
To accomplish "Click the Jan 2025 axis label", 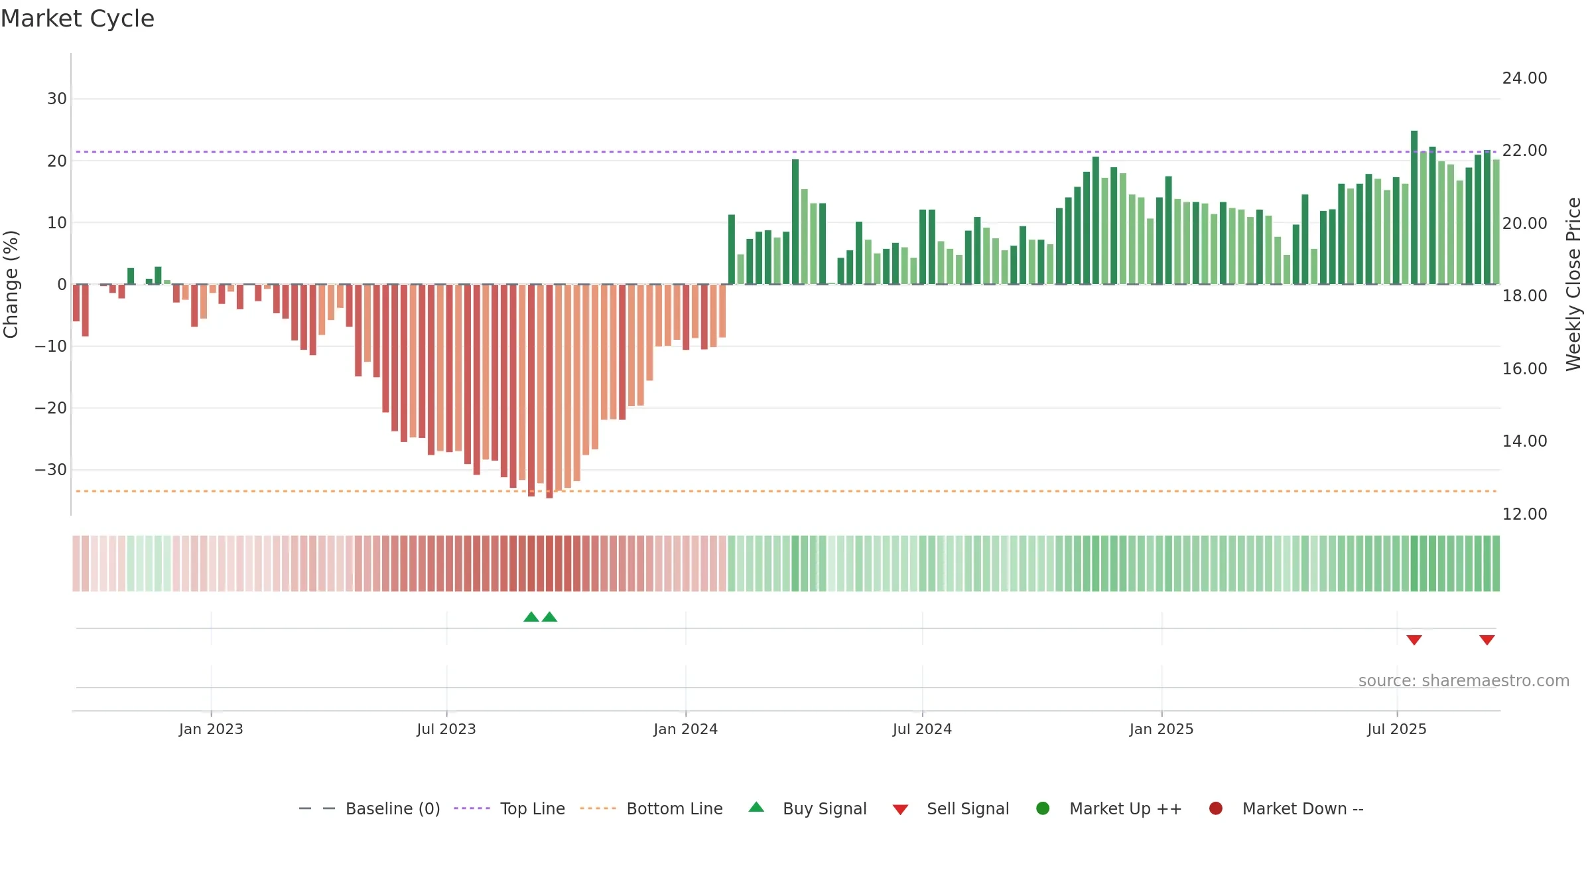I will coord(1161,729).
